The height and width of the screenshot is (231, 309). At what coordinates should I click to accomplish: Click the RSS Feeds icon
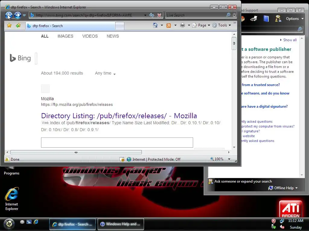[x=169, y=25]
